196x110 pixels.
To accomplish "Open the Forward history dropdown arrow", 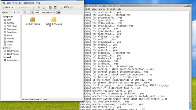I will (x=29, y=7).
